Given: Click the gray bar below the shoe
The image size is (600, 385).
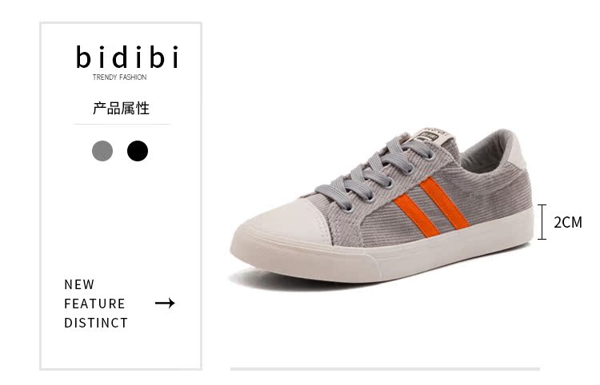Looking at the screenshot, I should pyautogui.click(x=385, y=368).
